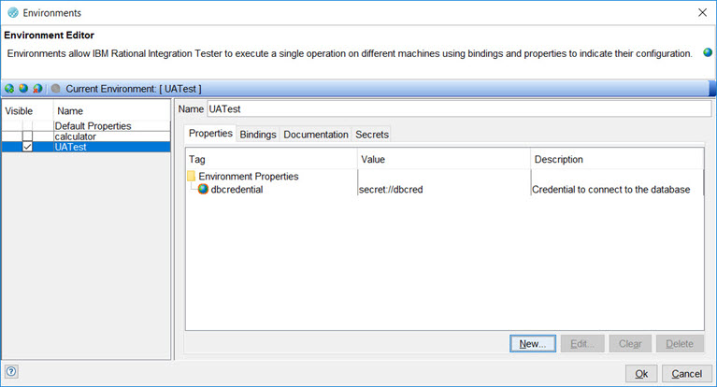Screen dimensions: 717x387
Task: Open the Secrets tab
Action: (372, 135)
